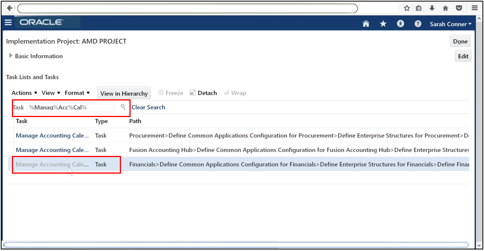The height and width of the screenshot is (251, 484).
Task: Open the navigation hamburger icon
Action: coord(8,22)
